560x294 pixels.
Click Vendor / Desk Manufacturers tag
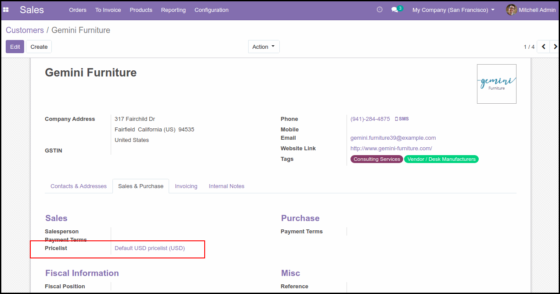pyautogui.click(x=441, y=159)
